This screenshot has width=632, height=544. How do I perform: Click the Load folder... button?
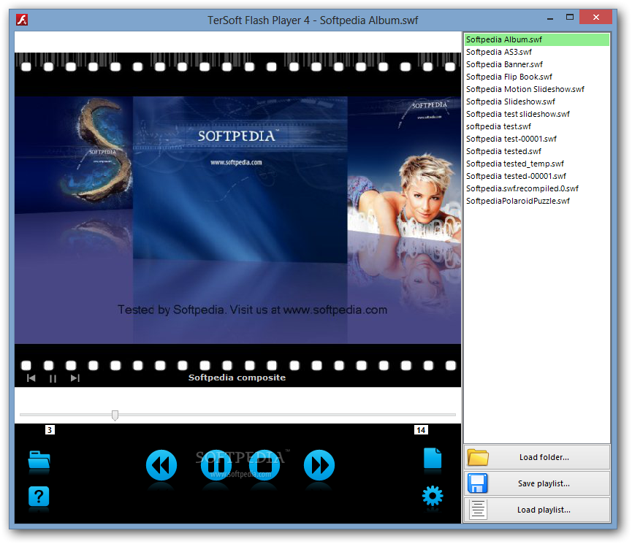coord(537,457)
